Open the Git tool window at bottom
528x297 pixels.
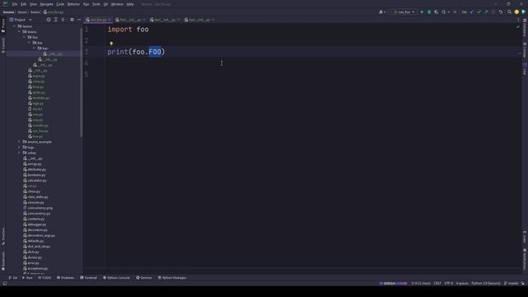[x=13, y=278]
